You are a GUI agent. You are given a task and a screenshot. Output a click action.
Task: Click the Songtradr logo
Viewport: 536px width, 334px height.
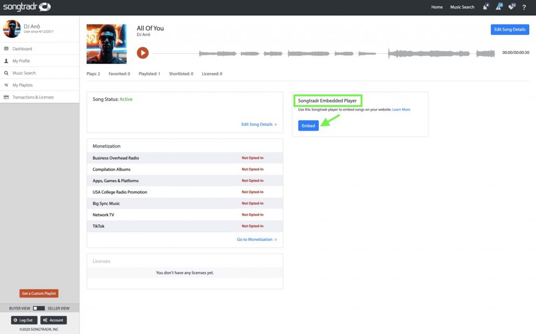click(x=27, y=7)
